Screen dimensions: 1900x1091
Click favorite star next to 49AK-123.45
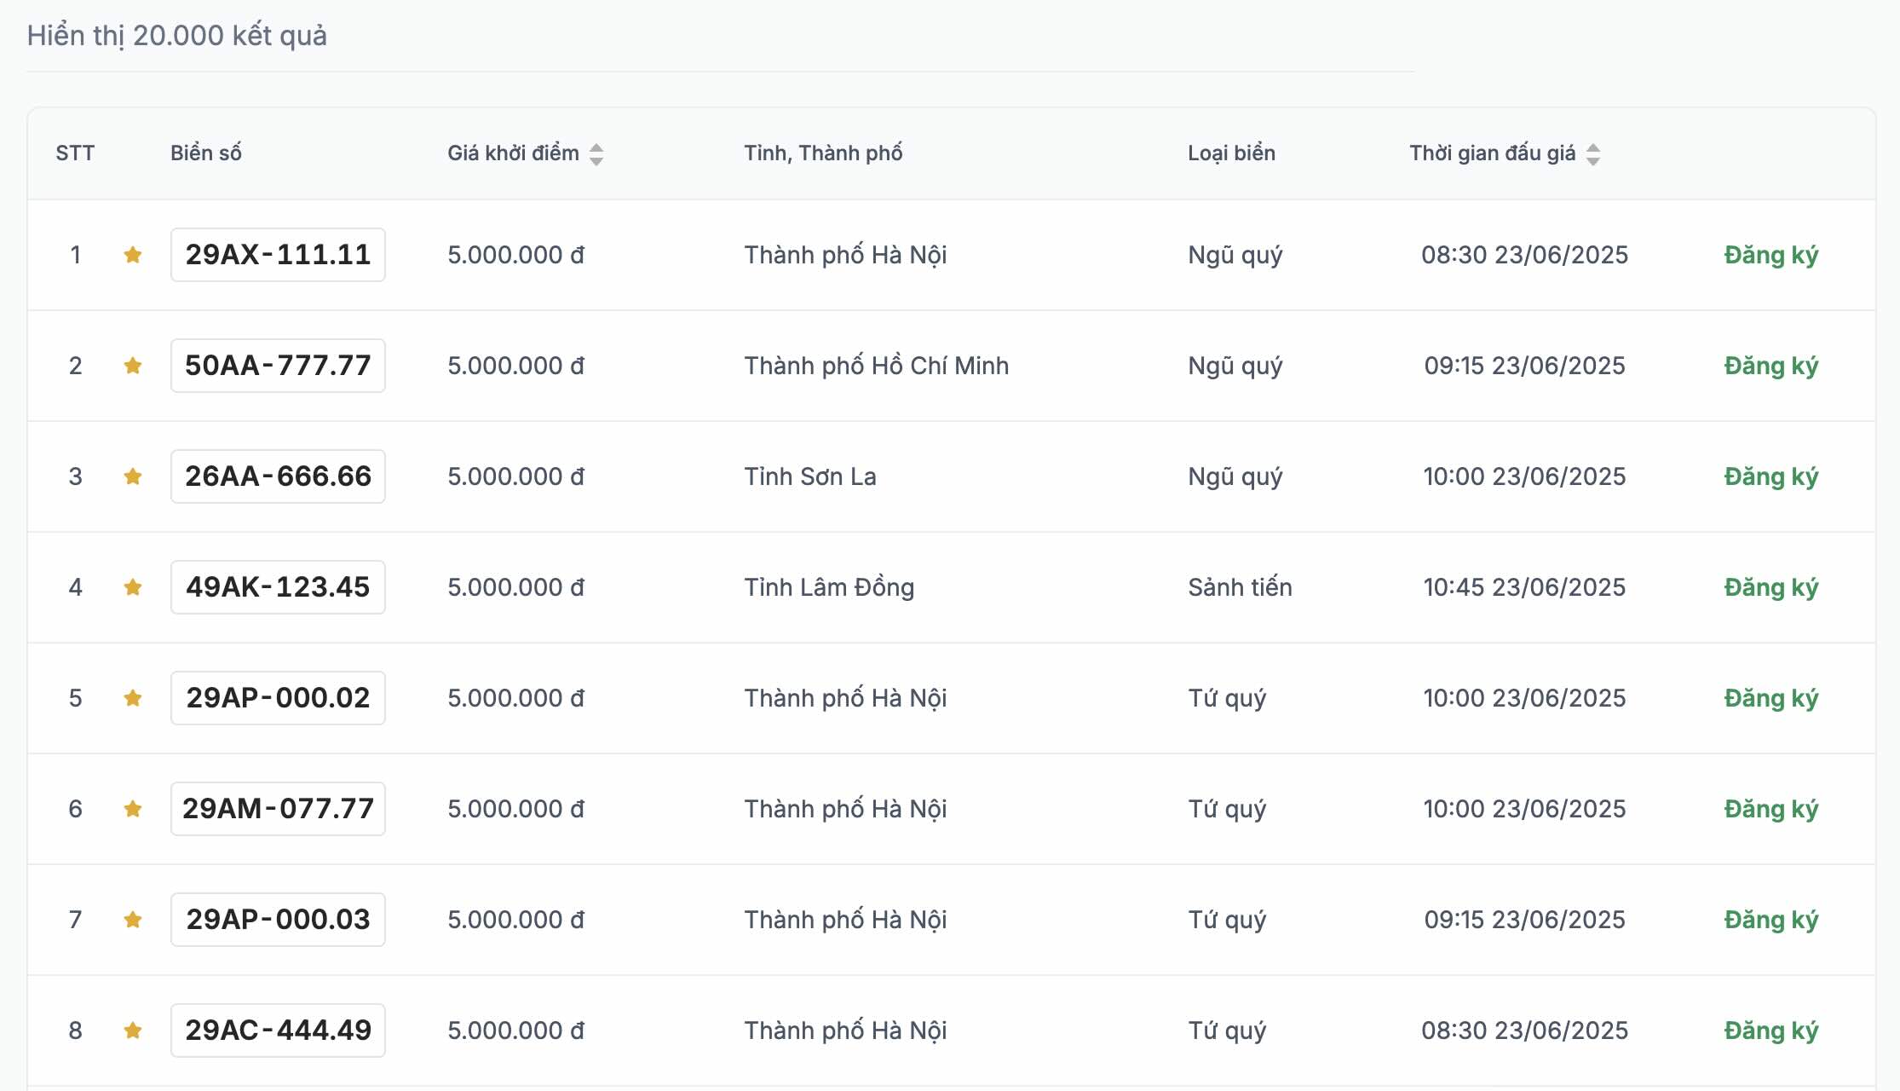(x=132, y=587)
